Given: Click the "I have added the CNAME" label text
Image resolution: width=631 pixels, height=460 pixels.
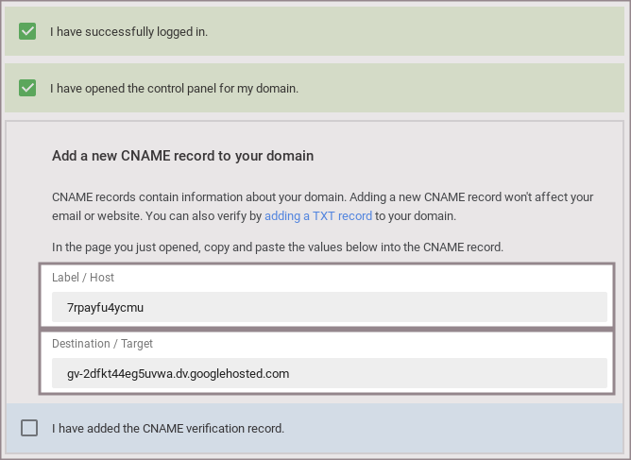Looking at the screenshot, I should pos(168,428).
